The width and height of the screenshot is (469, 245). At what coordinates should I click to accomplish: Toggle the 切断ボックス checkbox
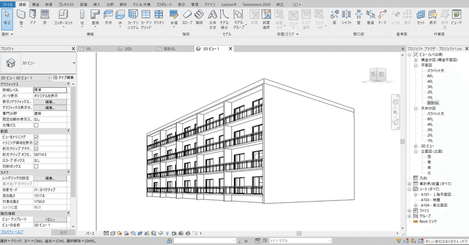tap(36, 166)
